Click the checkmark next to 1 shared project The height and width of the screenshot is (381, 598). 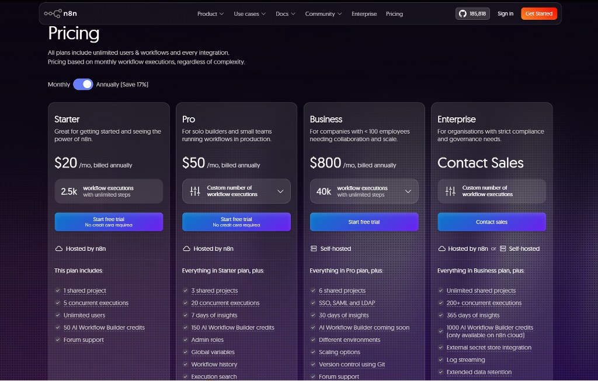pos(58,291)
